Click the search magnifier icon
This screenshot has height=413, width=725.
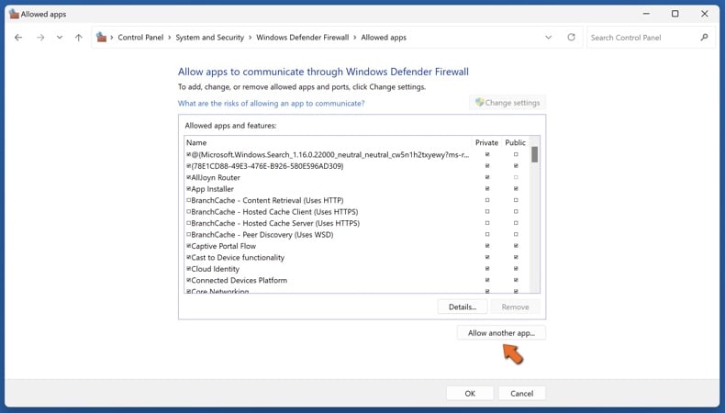(x=704, y=38)
